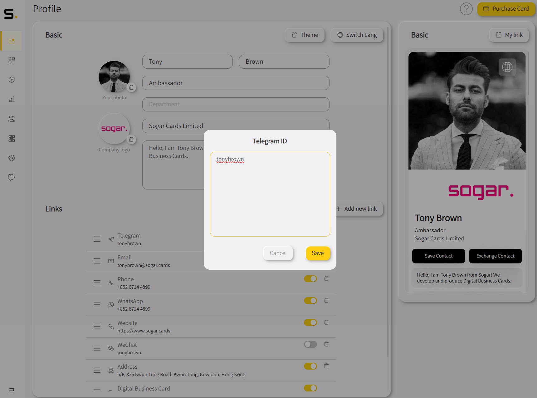This screenshot has width=537, height=398.
Task: Delete profile photo with trash icon
Action: click(131, 87)
